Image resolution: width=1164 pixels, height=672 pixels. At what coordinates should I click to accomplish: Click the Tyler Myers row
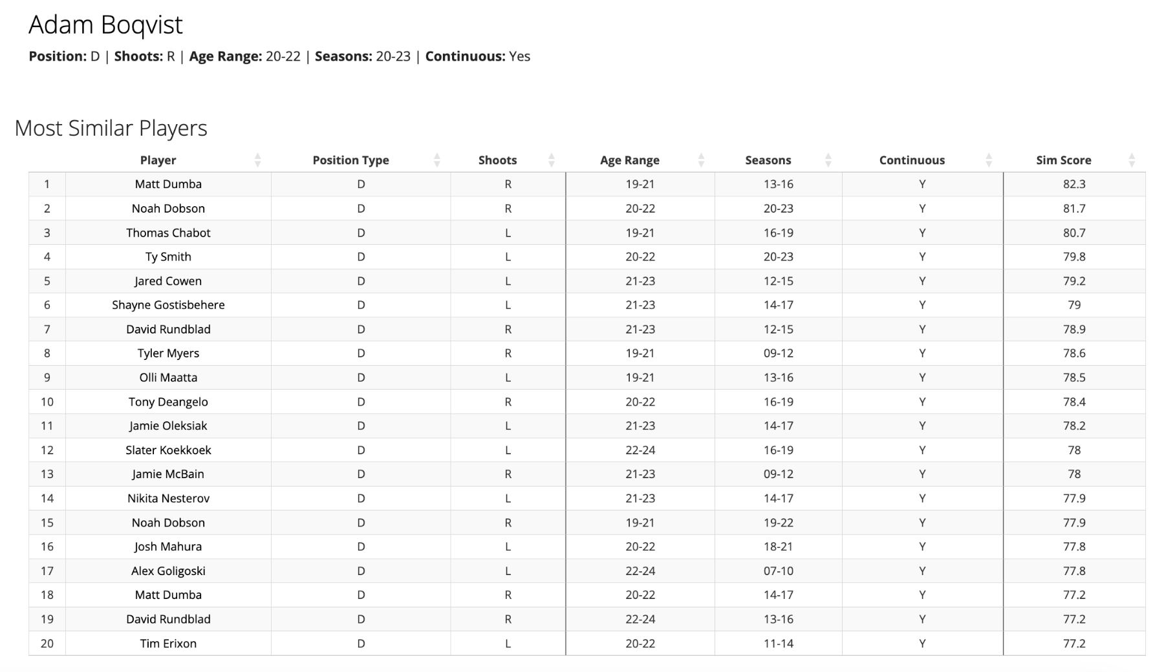pyautogui.click(x=168, y=353)
